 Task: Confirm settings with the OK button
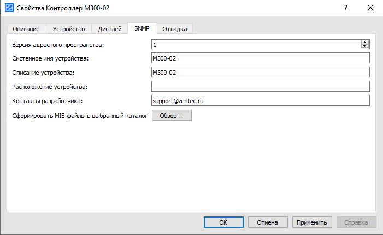tap(223, 222)
